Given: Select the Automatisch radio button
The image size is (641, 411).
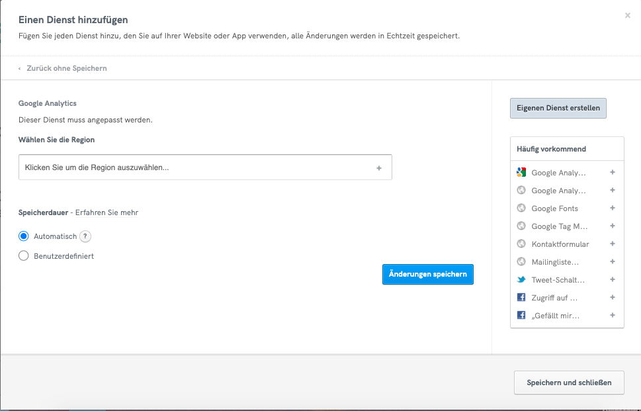Looking at the screenshot, I should (x=24, y=236).
